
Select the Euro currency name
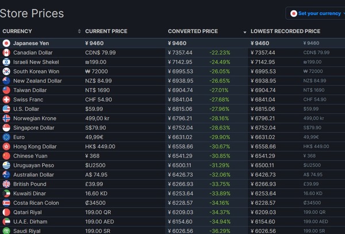pos(19,137)
